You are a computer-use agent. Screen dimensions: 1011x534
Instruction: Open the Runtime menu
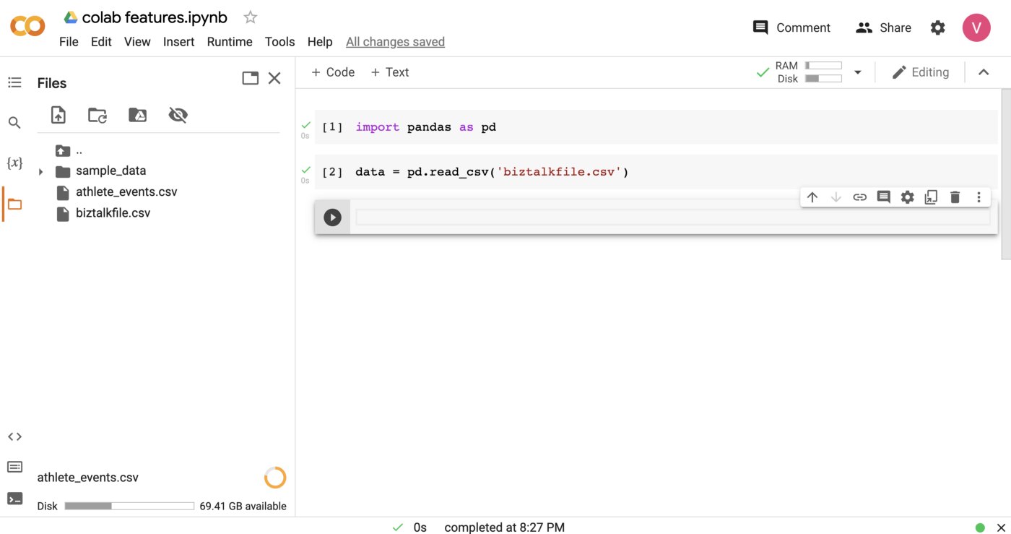pyautogui.click(x=230, y=42)
